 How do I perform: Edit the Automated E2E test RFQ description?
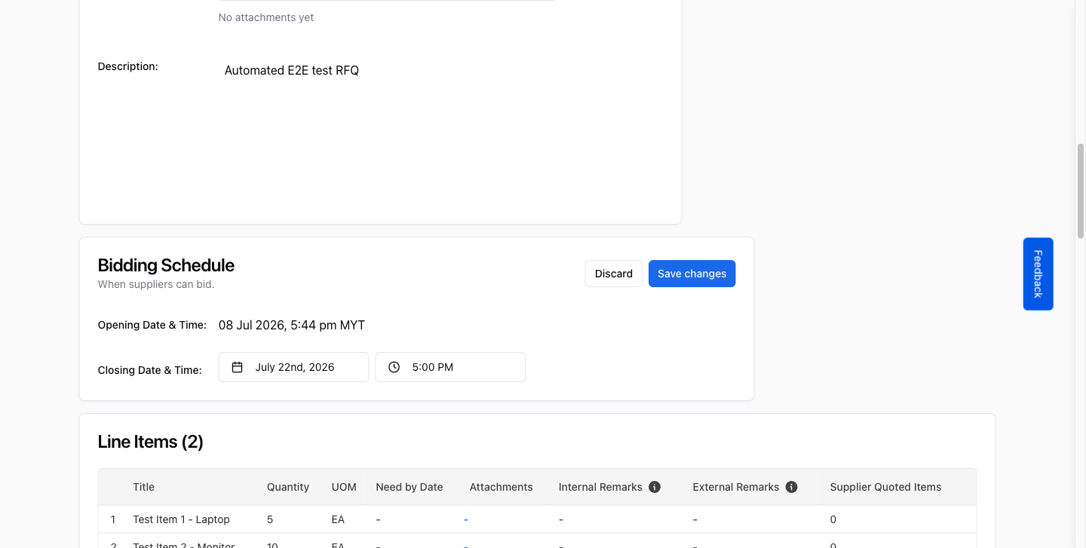click(x=292, y=70)
